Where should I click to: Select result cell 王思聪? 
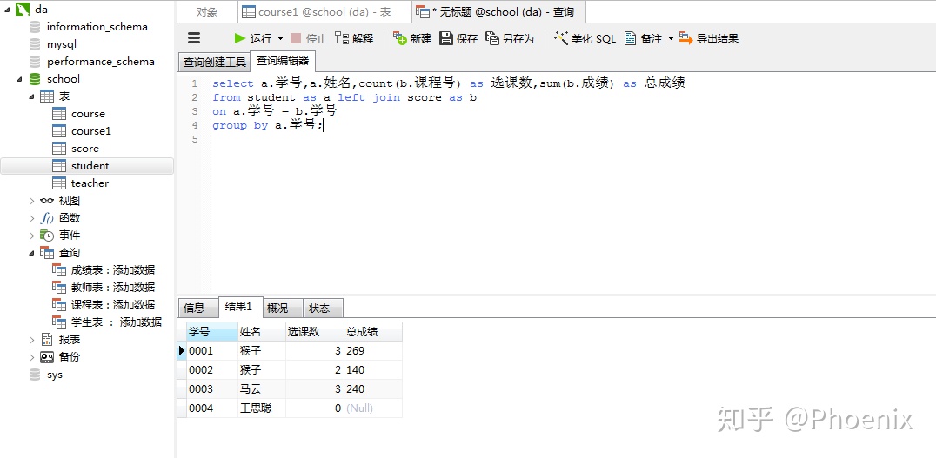click(262, 408)
